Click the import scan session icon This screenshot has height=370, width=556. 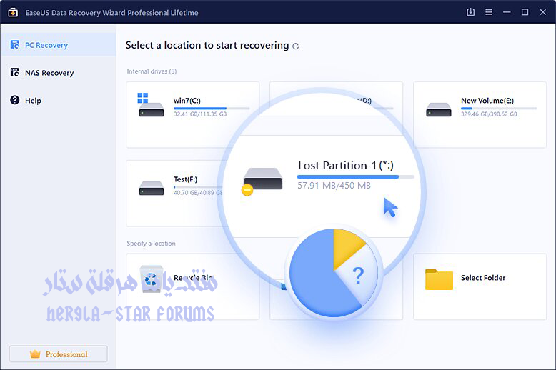click(470, 12)
